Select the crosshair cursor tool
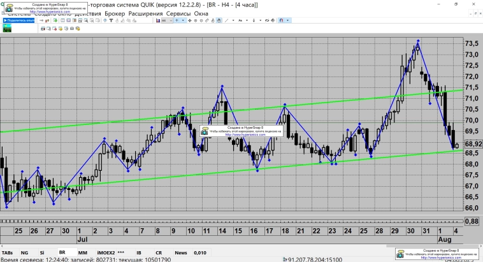483x262 pixels. tap(177, 20)
